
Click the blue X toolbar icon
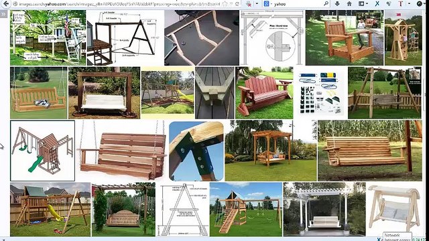pyautogui.click(x=377, y=4)
